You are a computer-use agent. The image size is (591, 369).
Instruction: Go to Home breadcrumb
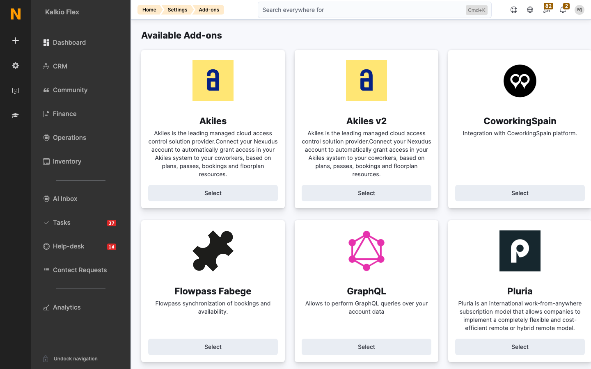[x=149, y=10]
